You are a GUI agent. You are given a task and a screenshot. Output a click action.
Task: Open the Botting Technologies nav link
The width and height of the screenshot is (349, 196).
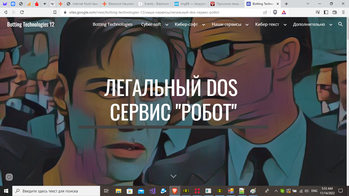pos(113,24)
